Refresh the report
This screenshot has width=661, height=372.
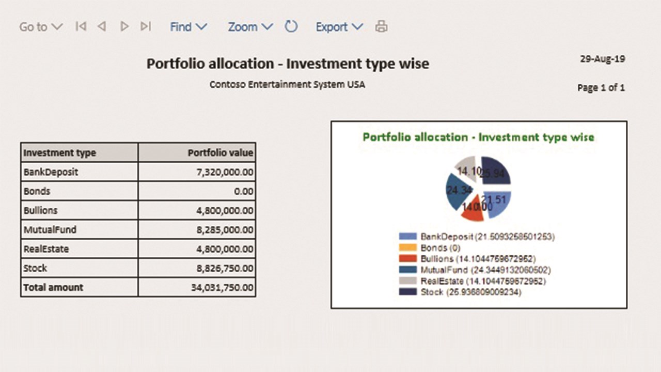[291, 26]
